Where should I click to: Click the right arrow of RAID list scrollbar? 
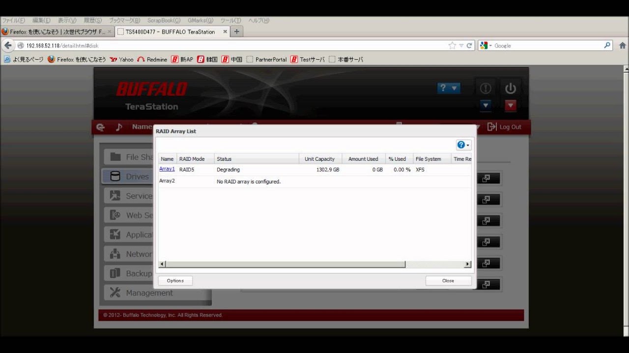[467, 264]
